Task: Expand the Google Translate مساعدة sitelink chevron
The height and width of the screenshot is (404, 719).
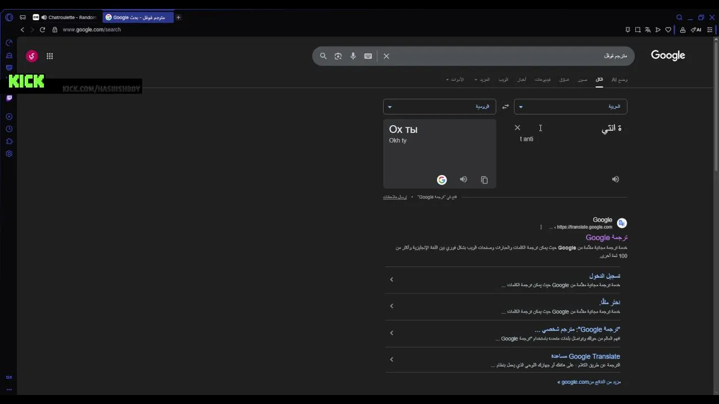Action: click(x=392, y=360)
